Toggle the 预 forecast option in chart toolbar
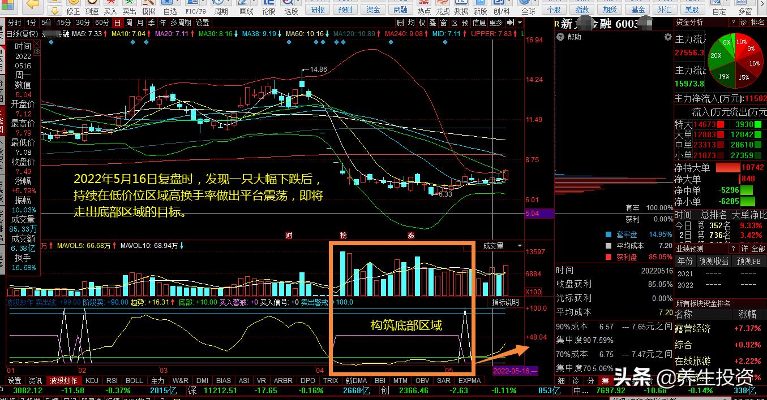This screenshot has width=767, height=400. tap(465, 23)
